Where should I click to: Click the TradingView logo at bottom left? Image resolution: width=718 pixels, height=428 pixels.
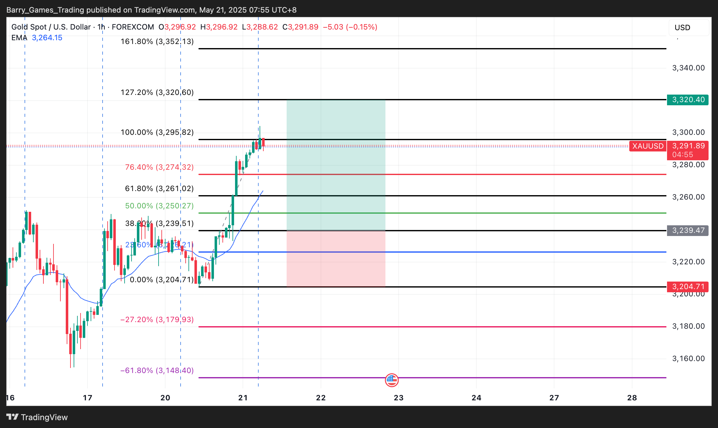pyautogui.click(x=37, y=417)
